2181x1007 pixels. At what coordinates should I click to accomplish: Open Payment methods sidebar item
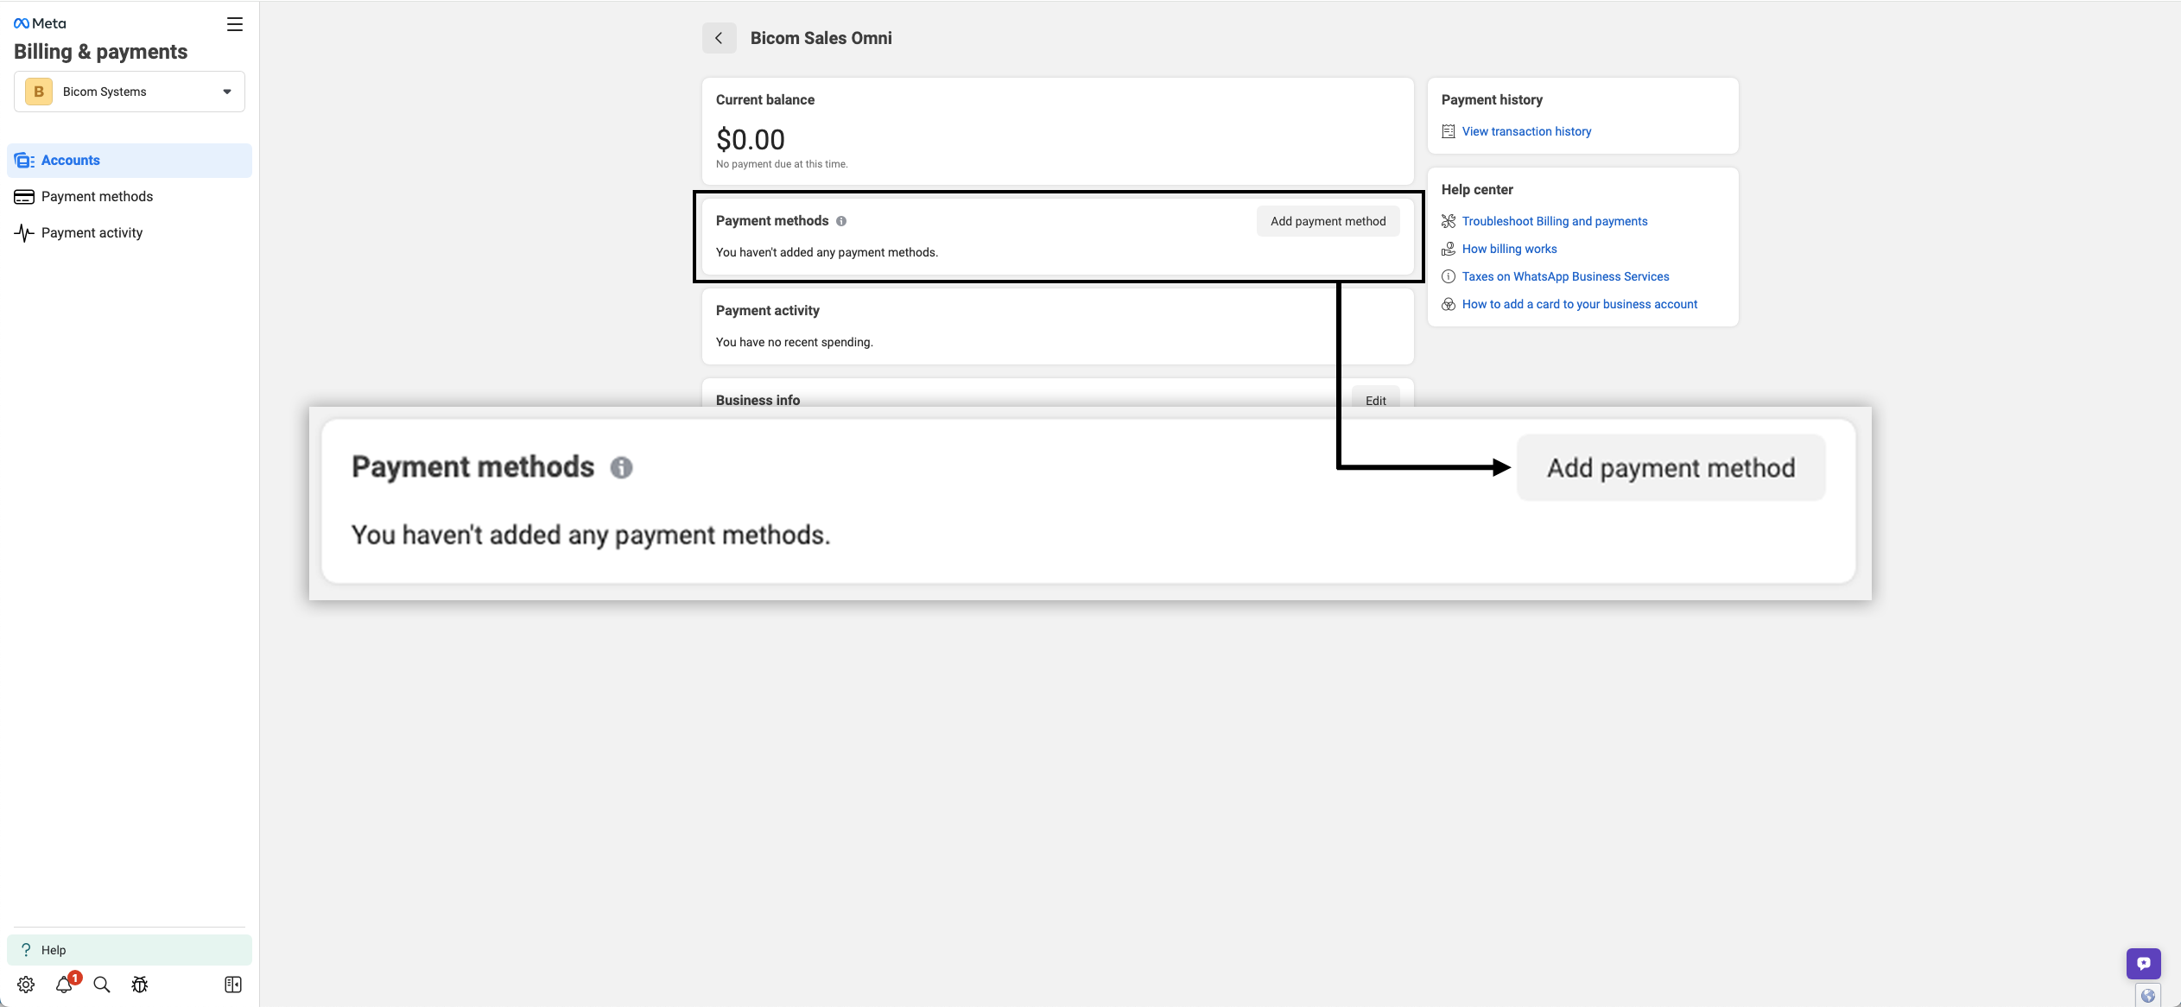97,197
